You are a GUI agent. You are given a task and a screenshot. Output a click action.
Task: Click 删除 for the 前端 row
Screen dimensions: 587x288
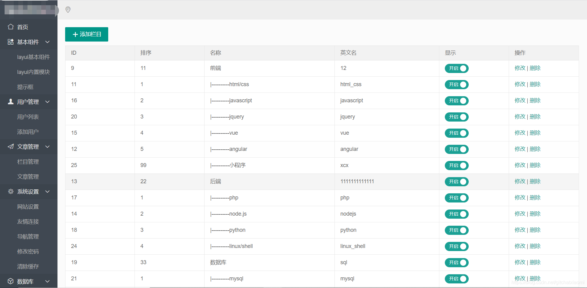tap(535, 68)
